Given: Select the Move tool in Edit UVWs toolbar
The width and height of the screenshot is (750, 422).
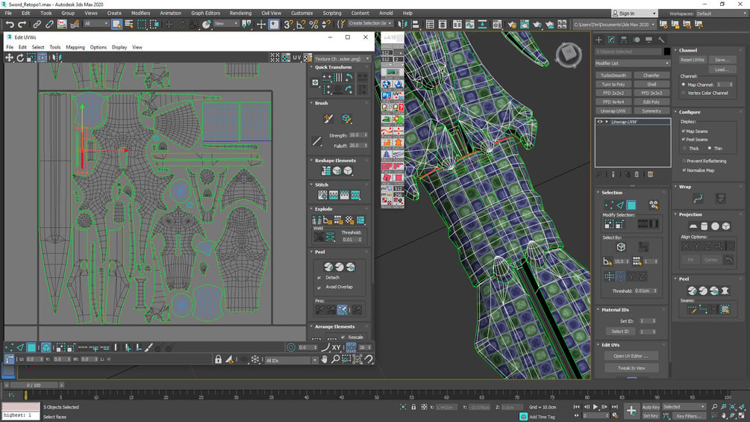Looking at the screenshot, I should [9, 58].
